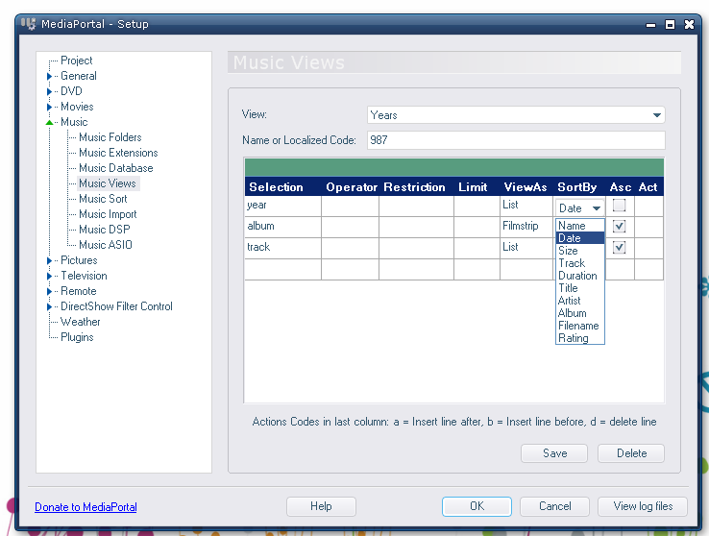The image size is (709, 536).
Task: Click 'Filmstrip' ViewAs cell in album row
Action: point(526,227)
